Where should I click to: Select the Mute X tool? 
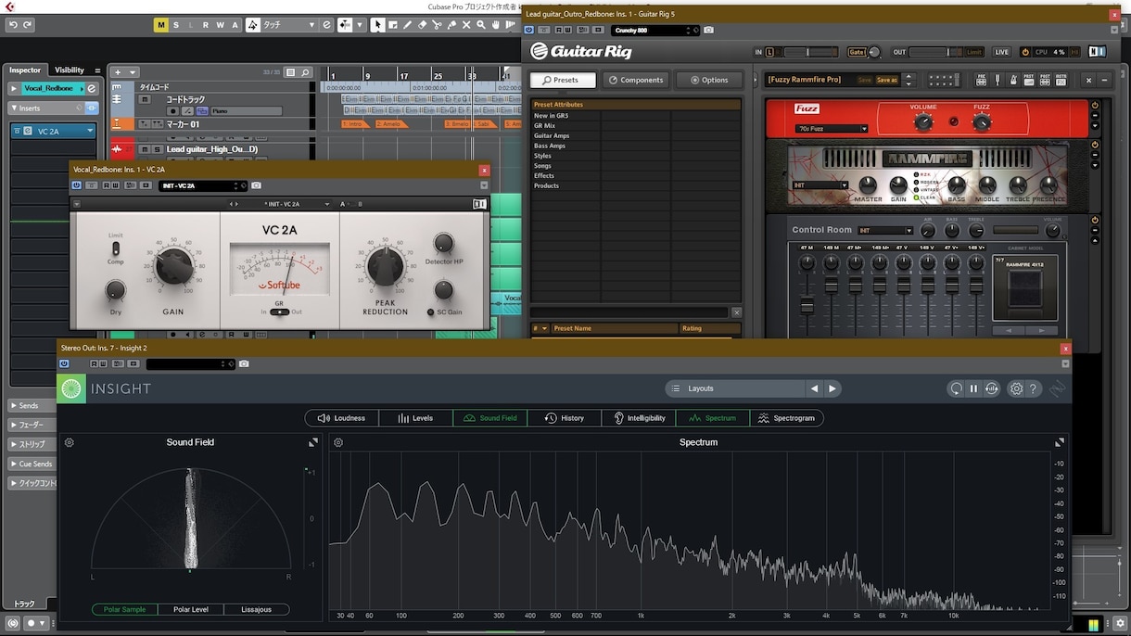click(x=466, y=25)
